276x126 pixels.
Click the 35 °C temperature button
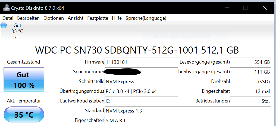(x=24, y=115)
